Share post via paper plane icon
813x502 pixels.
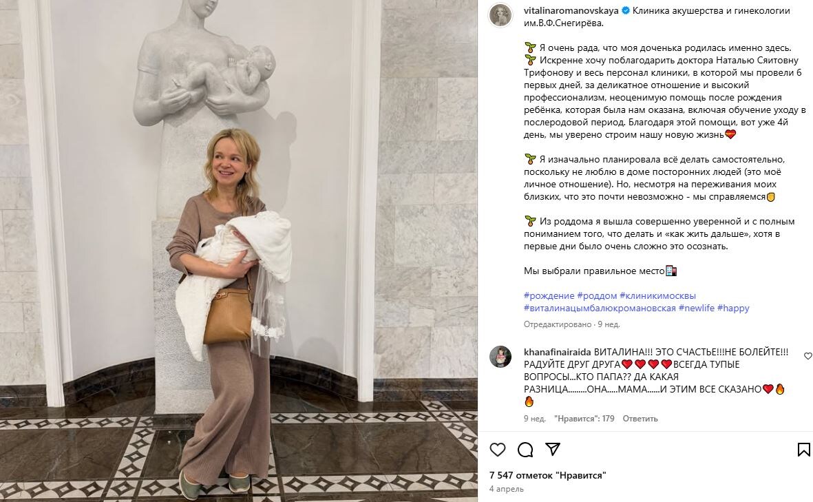point(553,449)
